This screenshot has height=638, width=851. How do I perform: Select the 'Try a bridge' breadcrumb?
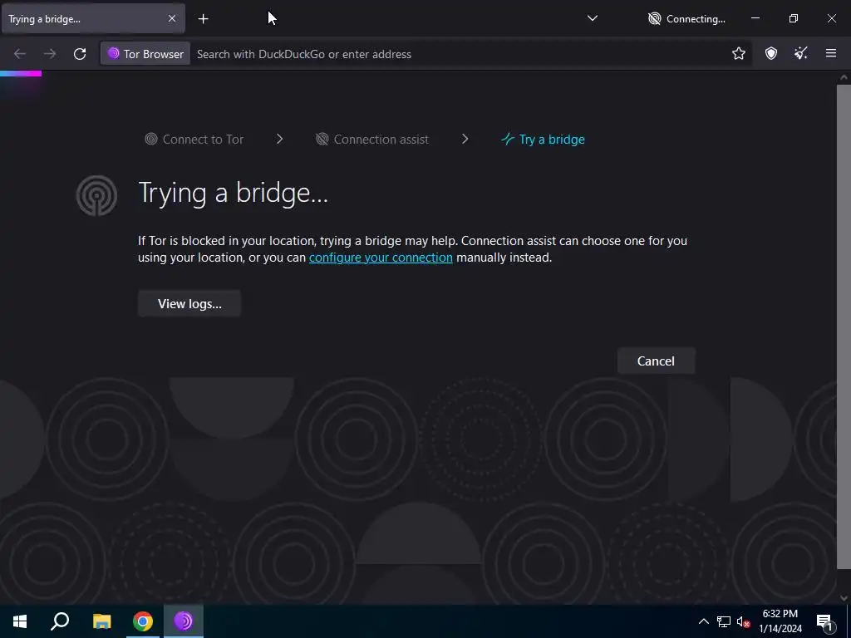[x=543, y=140]
